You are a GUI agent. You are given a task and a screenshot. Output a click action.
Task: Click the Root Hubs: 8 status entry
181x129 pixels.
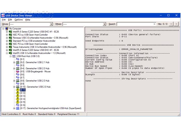(x=29, y=114)
